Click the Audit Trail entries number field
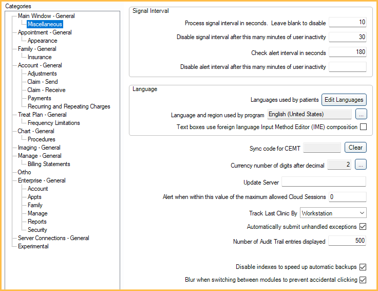The height and width of the screenshot is (291, 378). pyautogui.click(x=347, y=241)
